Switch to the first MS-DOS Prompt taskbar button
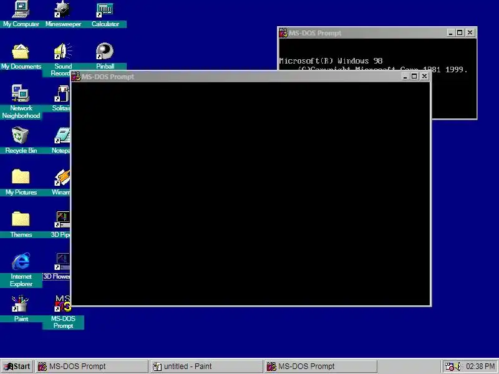The width and height of the screenshot is (499, 374). (x=92, y=367)
